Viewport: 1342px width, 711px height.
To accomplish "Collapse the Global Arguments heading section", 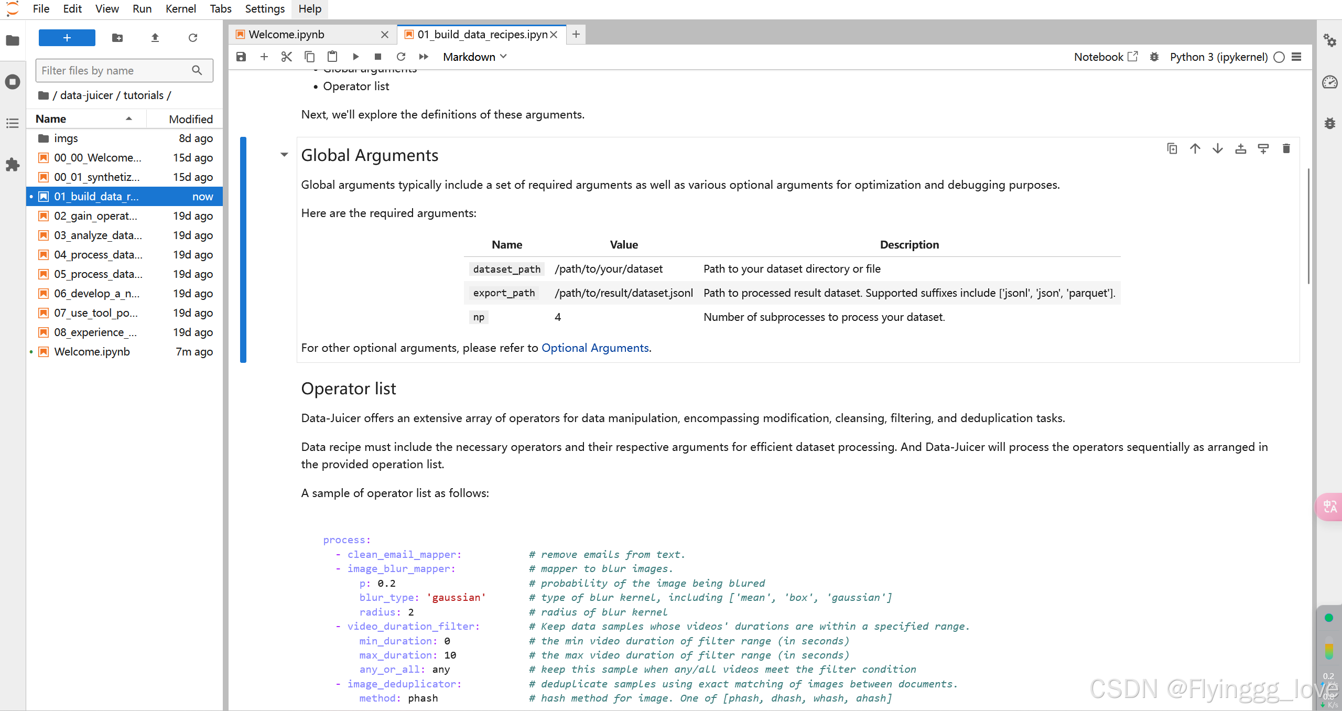I will point(284,155).
